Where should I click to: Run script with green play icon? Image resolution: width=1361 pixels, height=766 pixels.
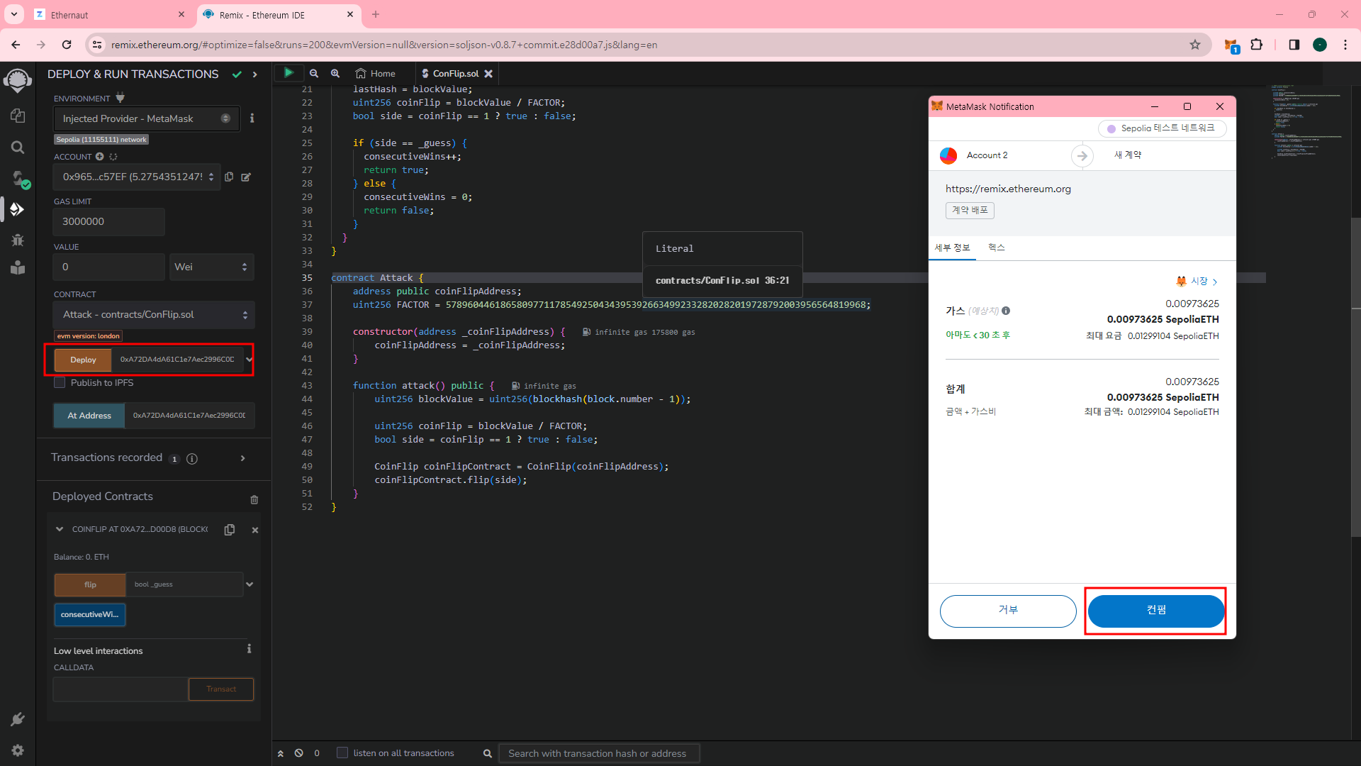point(289,72)
